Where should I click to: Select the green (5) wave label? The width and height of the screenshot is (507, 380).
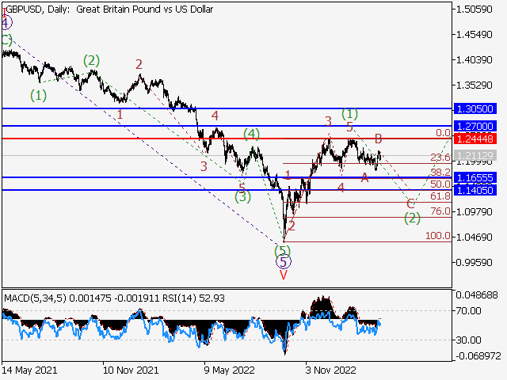pyautogui.click(x=283, y=251)
